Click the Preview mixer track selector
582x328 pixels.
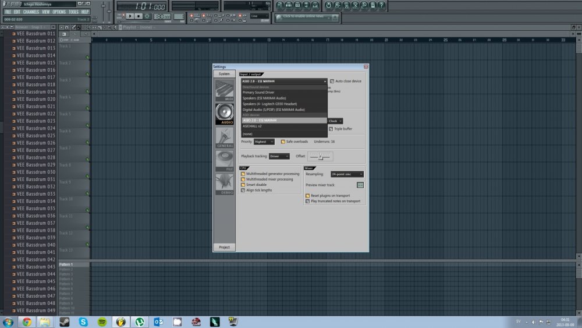pyautogui.click(x=360, y=185)
